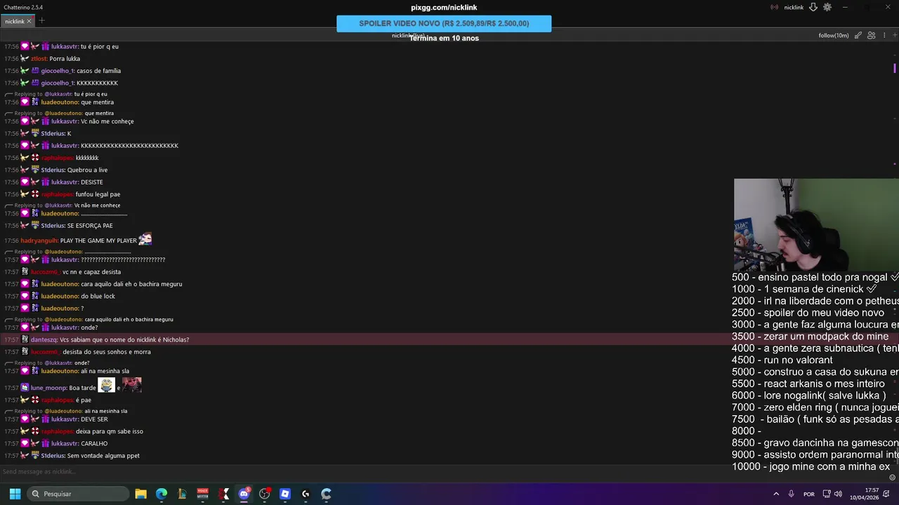Open League of Legends taskbar icon
This screenshot has width=899, height=505.
click(x=182, y=494)
